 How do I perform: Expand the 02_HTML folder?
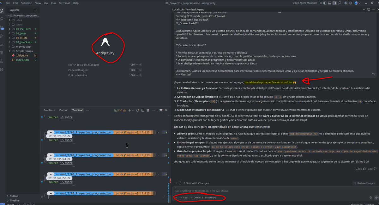pyautogui.click(x=23, y=38)
